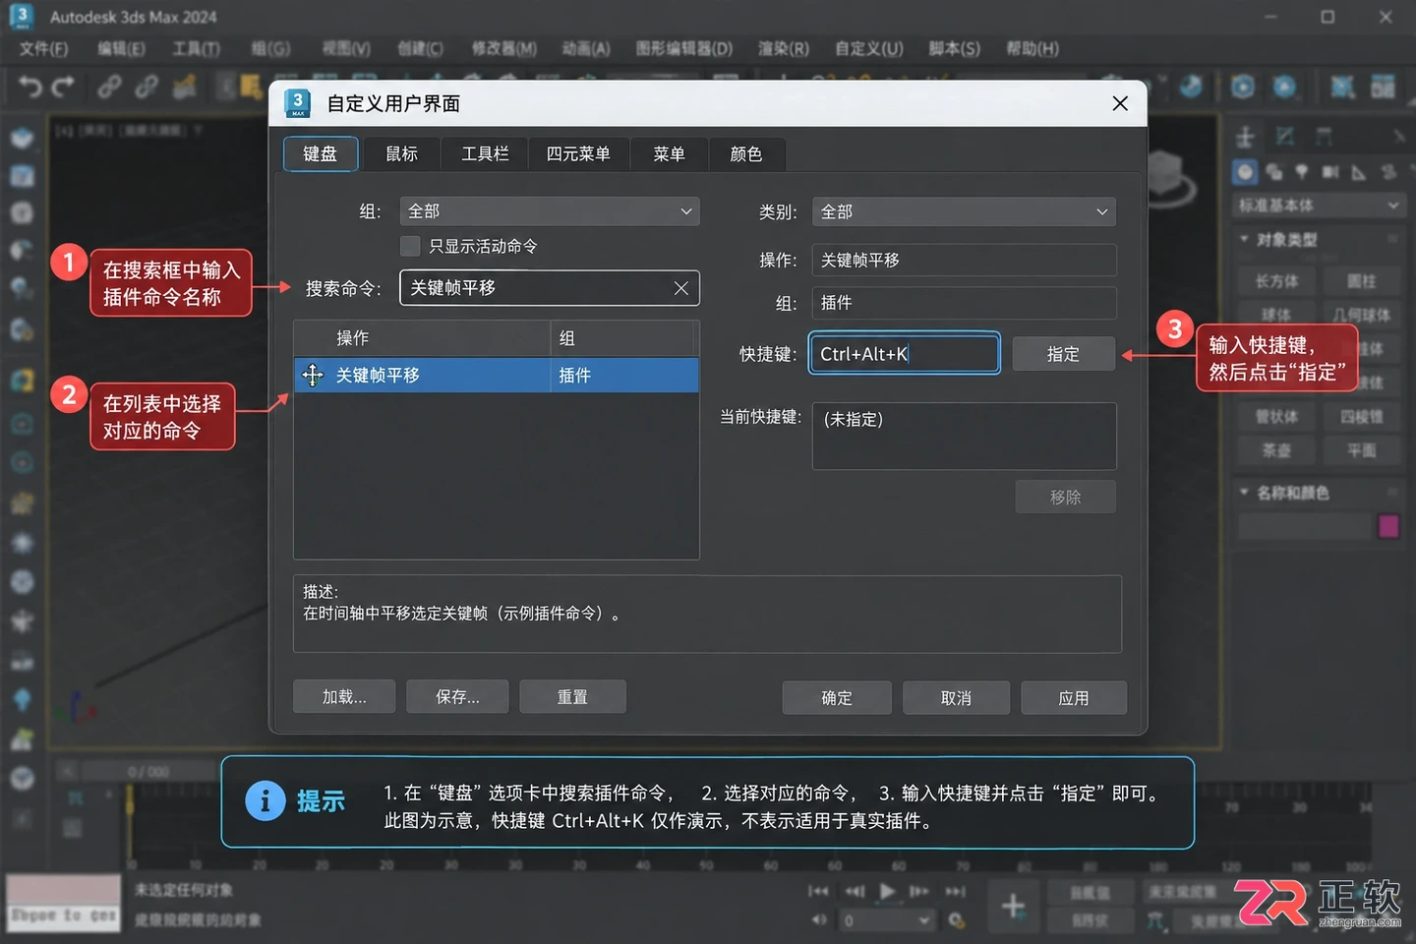Click the undo arrow in main toolbar

click(x=29, y=88)
